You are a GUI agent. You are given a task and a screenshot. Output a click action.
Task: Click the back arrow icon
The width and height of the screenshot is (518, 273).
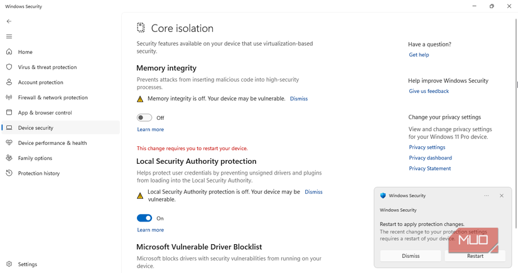9,21
